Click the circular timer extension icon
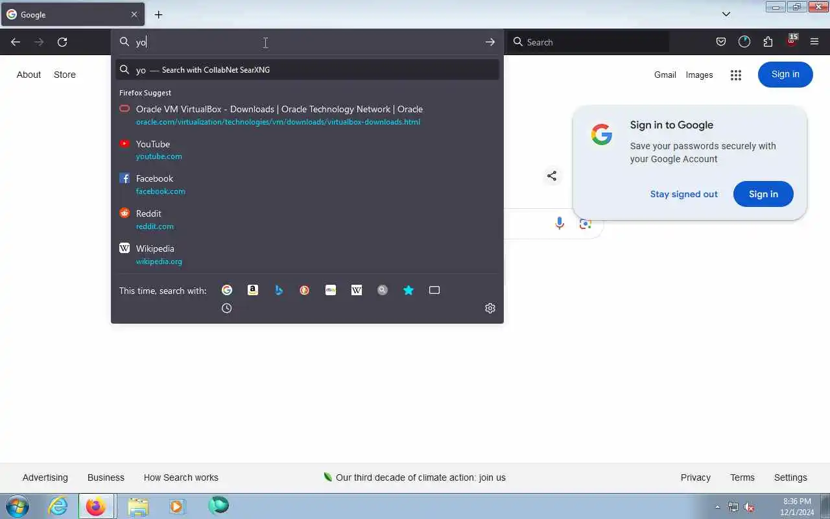The image size is (830, 519). 744,42
